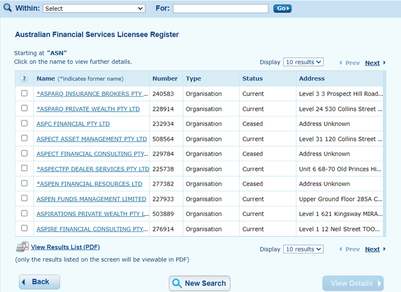
Task: Click address Unit 6 68-70 Old Princes Hi...
Action: pos(340,169)
